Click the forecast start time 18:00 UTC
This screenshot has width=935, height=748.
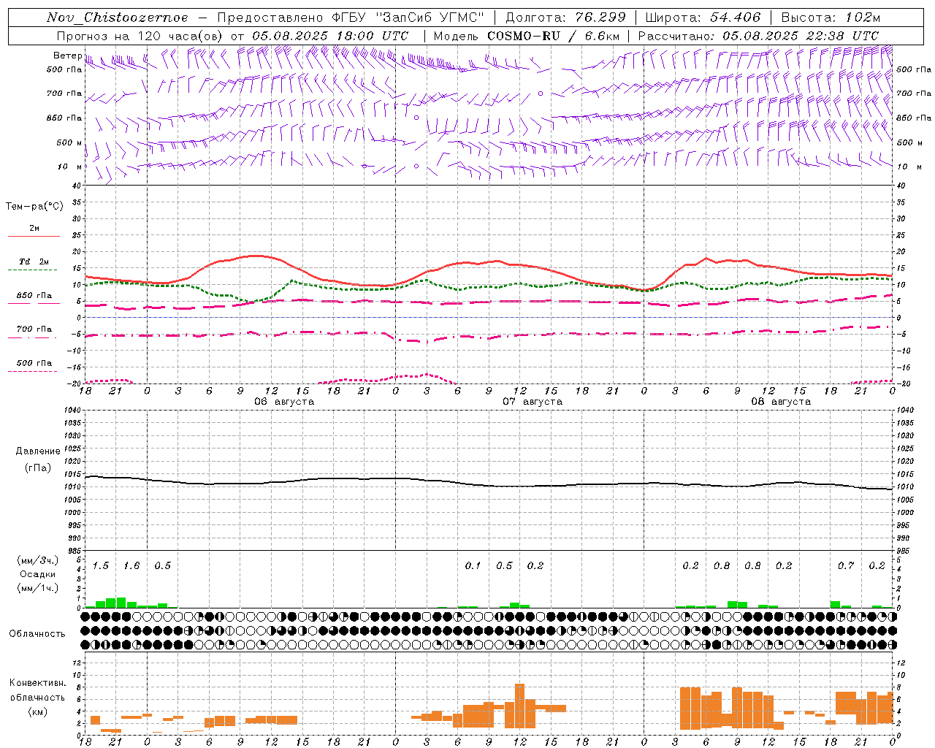(371, 36)
